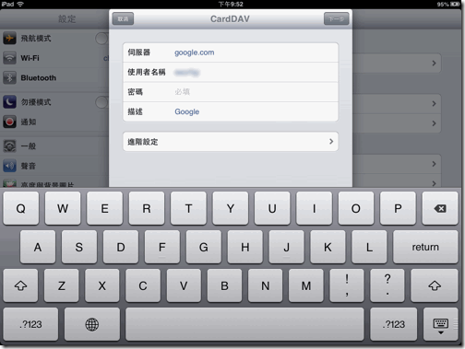Tap the H key
Image resolution: width=465 pixels, height=349 pixels.
(245, 247)
